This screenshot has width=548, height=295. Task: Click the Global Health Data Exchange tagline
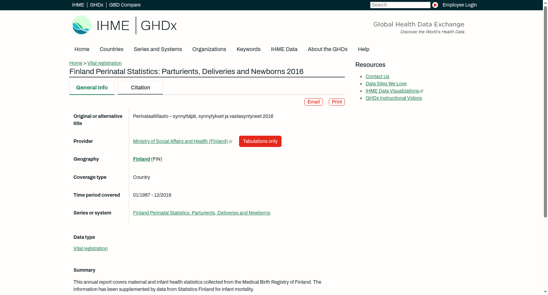pyautogui.click(x=419, y=24)
